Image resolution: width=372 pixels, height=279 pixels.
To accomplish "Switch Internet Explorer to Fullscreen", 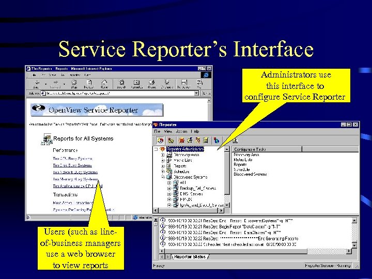I will (x=184, y=84).
